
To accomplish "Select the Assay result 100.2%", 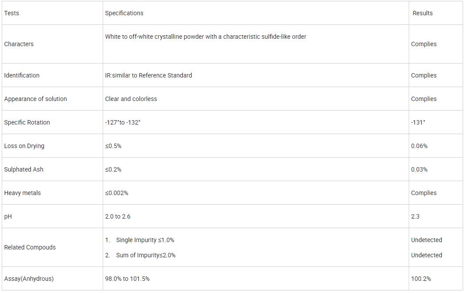I will click(421, 279).
